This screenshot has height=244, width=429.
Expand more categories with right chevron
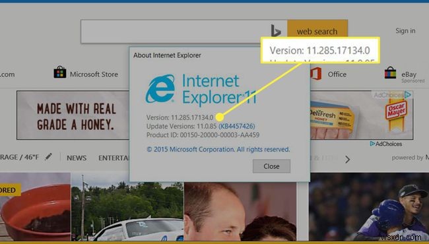click(347, 160)
